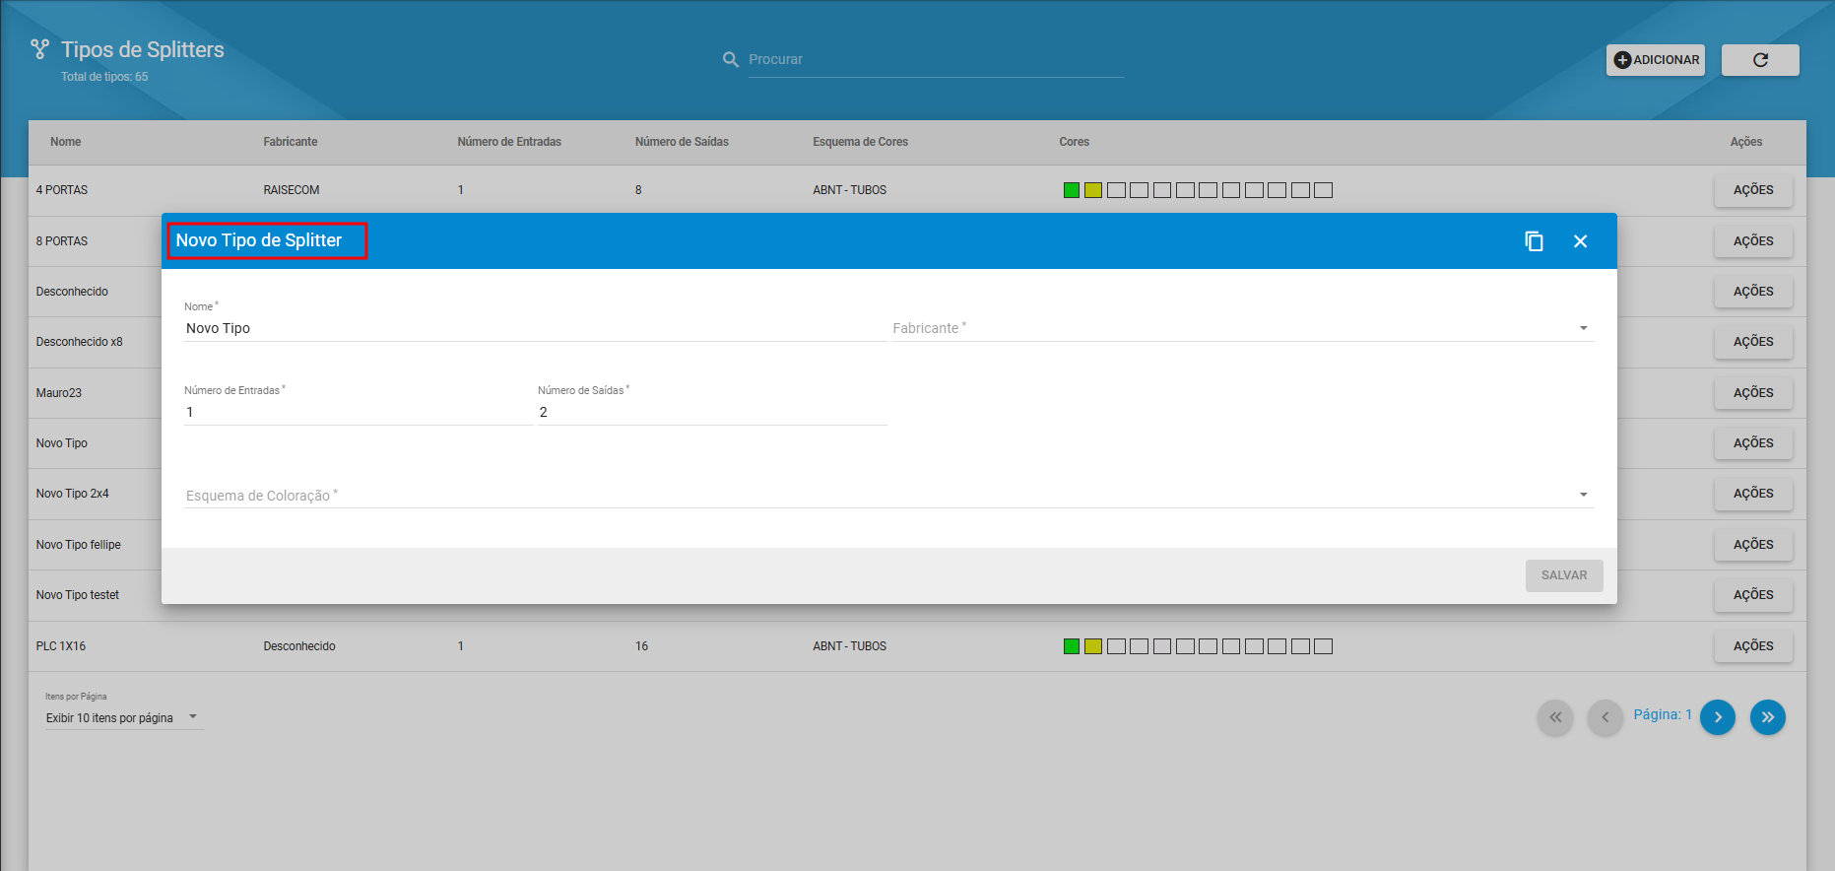
Task: Open AÇÕES for the Novo Tipo 2x4 row
Action: click(1753, 494)
